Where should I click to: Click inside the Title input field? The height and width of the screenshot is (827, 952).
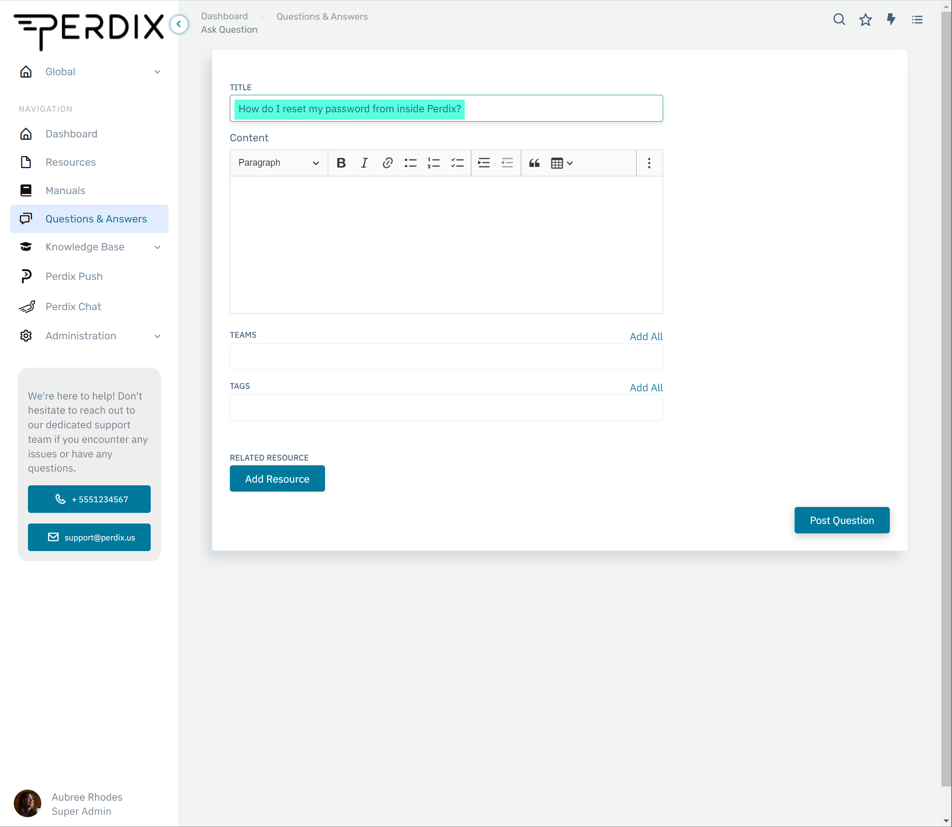[x=446, y=109]
